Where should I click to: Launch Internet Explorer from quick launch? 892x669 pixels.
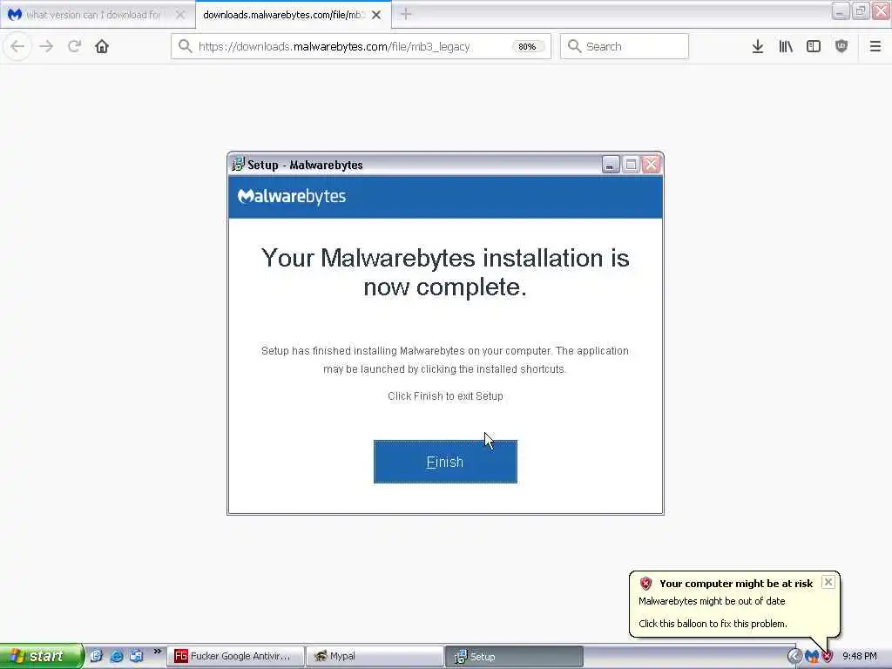(117, 656)
